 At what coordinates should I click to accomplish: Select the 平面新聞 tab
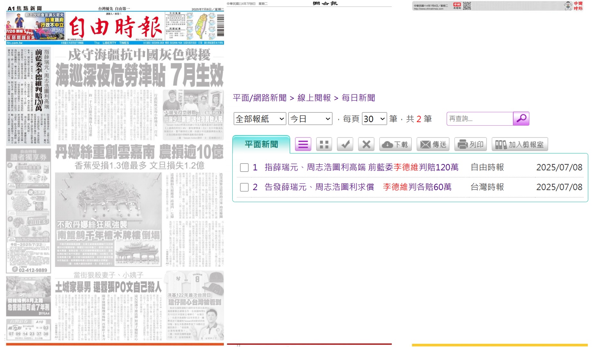pyautogui.click(x=261, y=144)
